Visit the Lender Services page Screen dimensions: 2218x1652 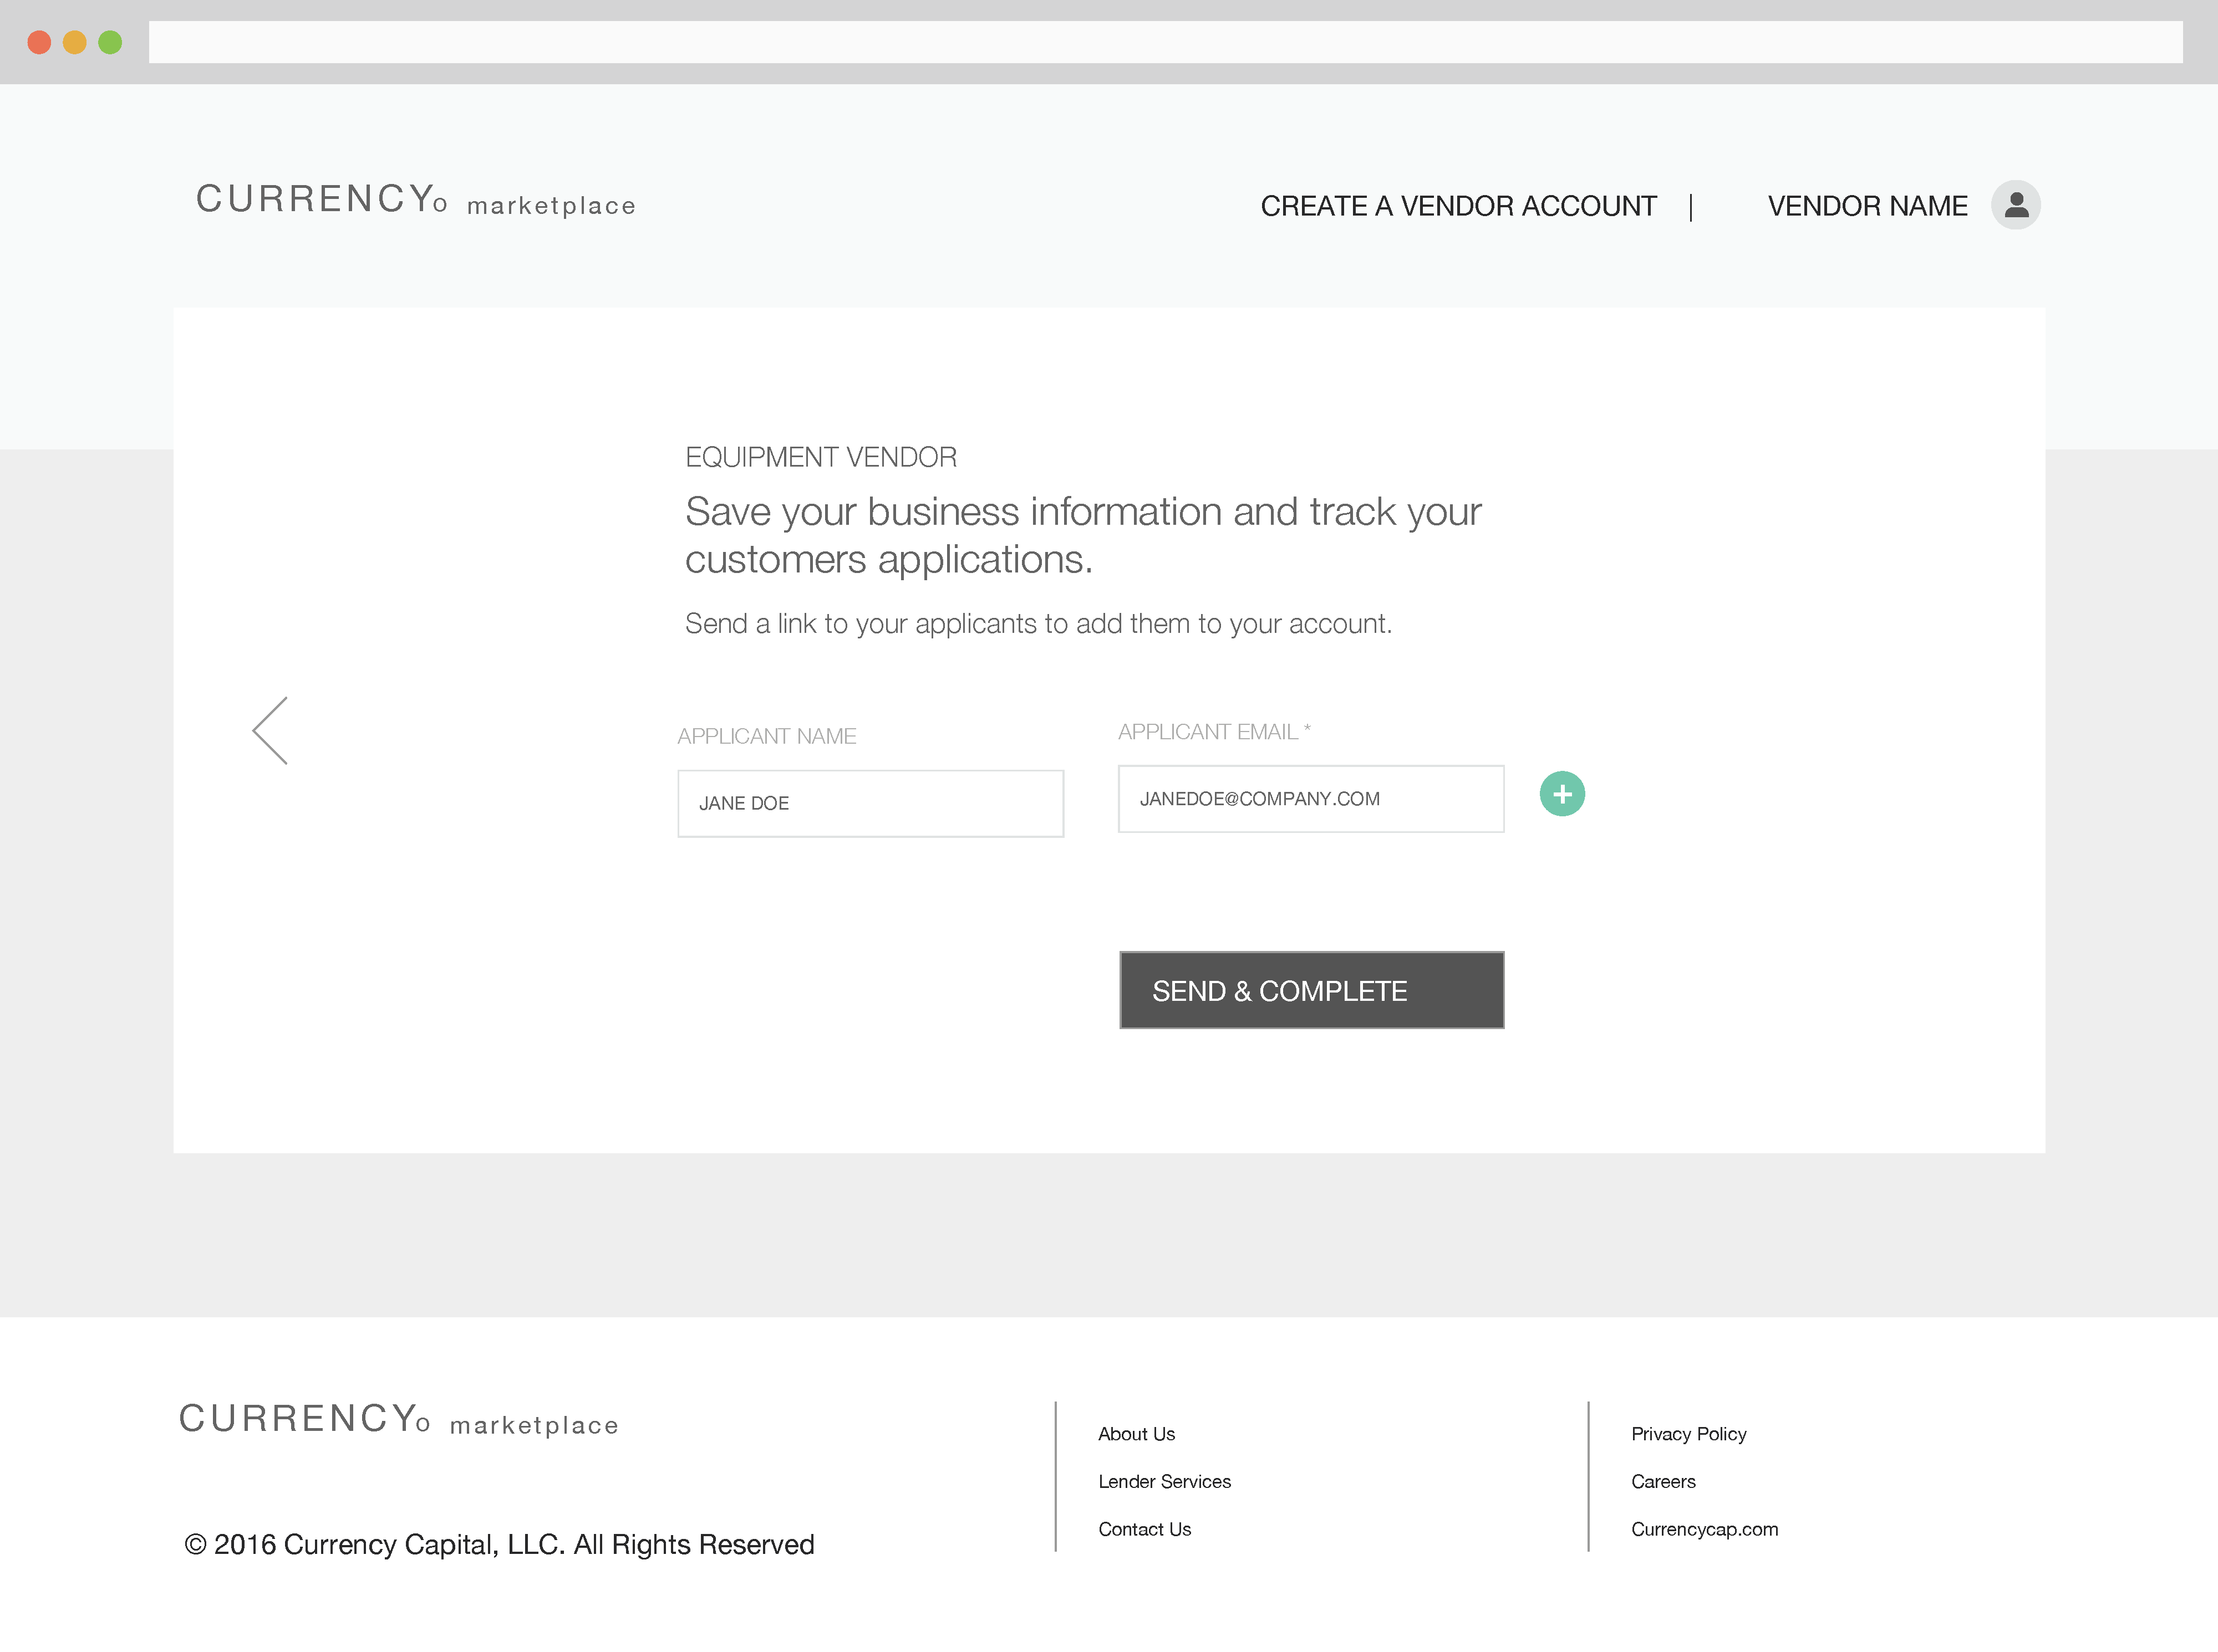1164,1481
